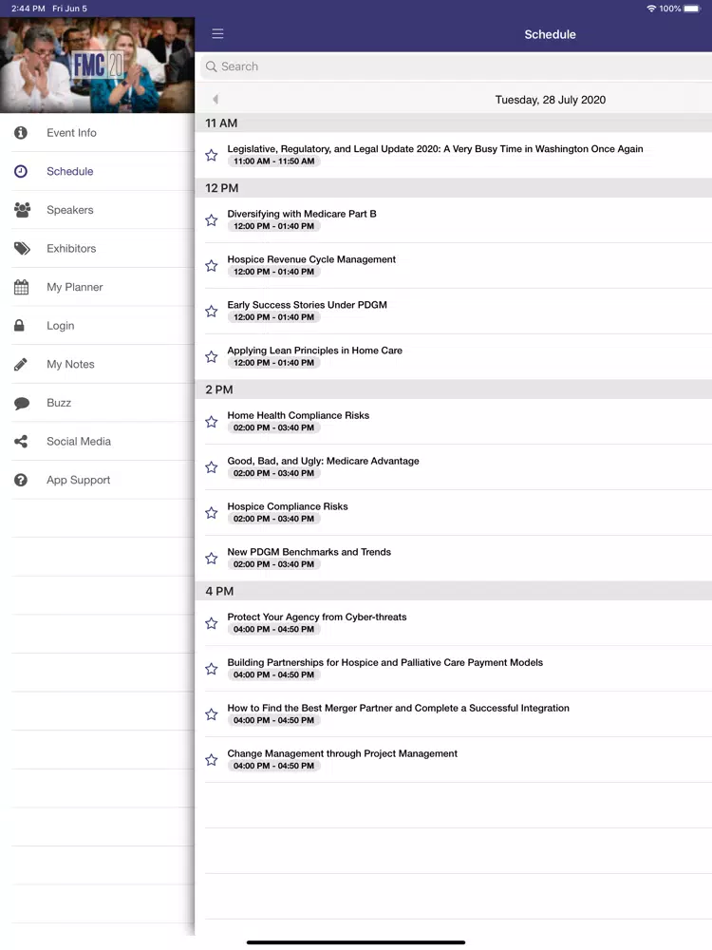Click the 11 AM section header
The height and width of the screenshot is (950, 712).
point(454,123)
